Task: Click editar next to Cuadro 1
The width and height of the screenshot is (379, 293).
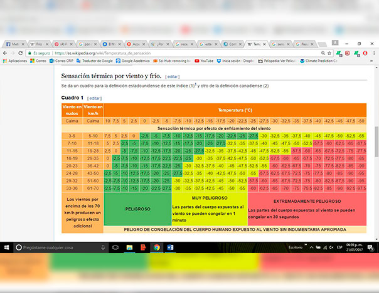Action: tap(94, 98)
